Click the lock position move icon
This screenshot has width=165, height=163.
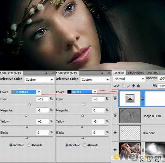tap(133, 86)
